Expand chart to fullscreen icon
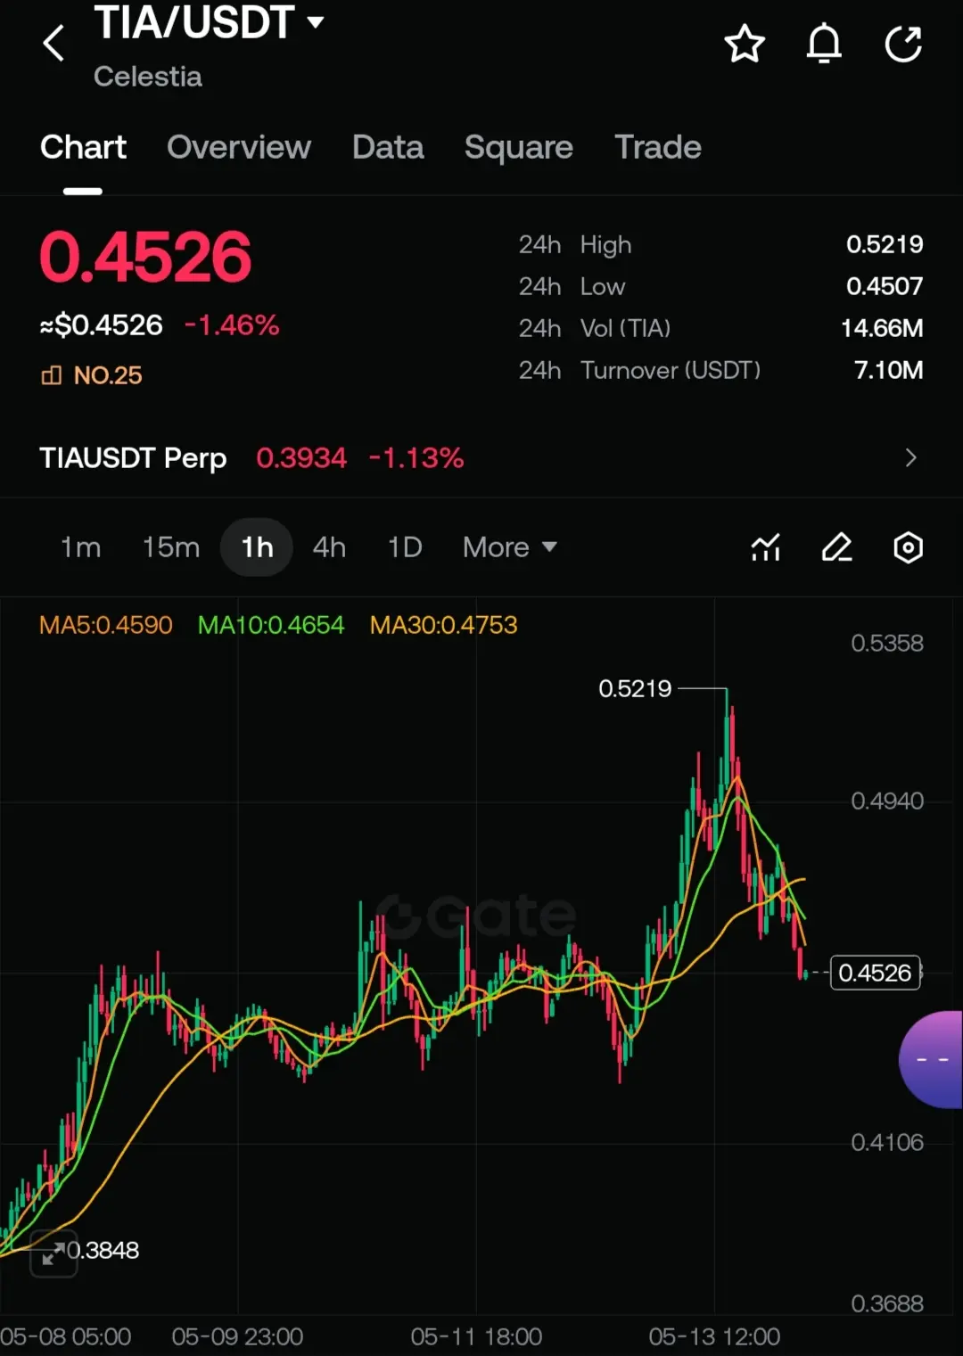Image resolution: width=963 pixels, height=1356 pixels. [x=53, y=1253]
